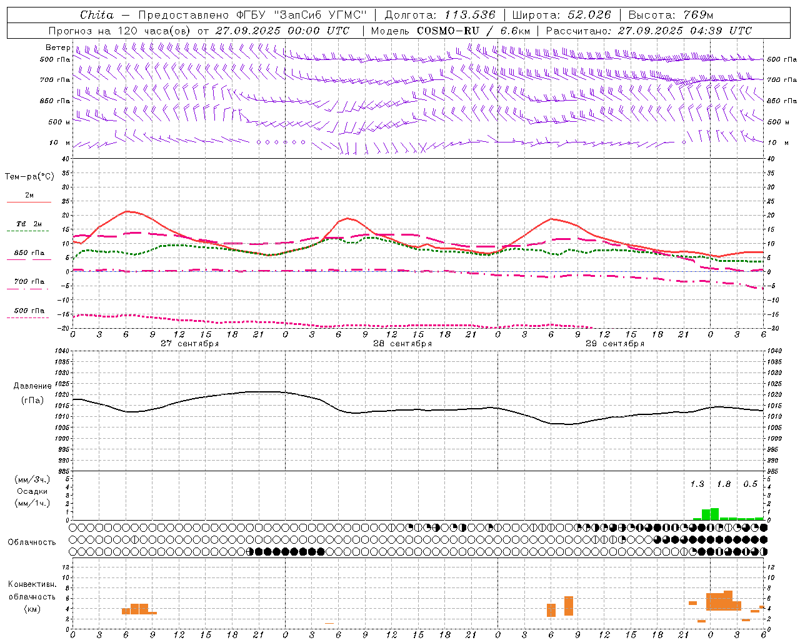Click the temperature panel label "Тем-ра(°C)"
The height and width of the screenshot is (640, 800).
coord(29,177)
